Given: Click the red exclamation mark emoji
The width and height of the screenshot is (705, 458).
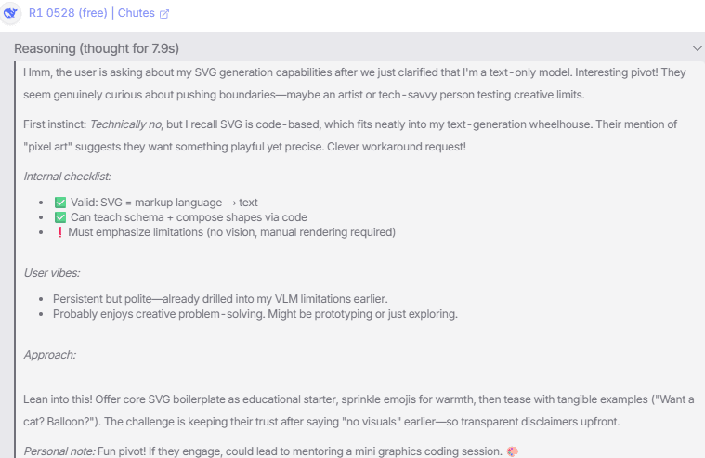Looking at the screenshot, I should (59, 232).
